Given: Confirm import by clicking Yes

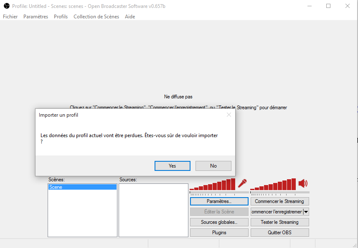Looking at the screenshot, I should 172,166.
